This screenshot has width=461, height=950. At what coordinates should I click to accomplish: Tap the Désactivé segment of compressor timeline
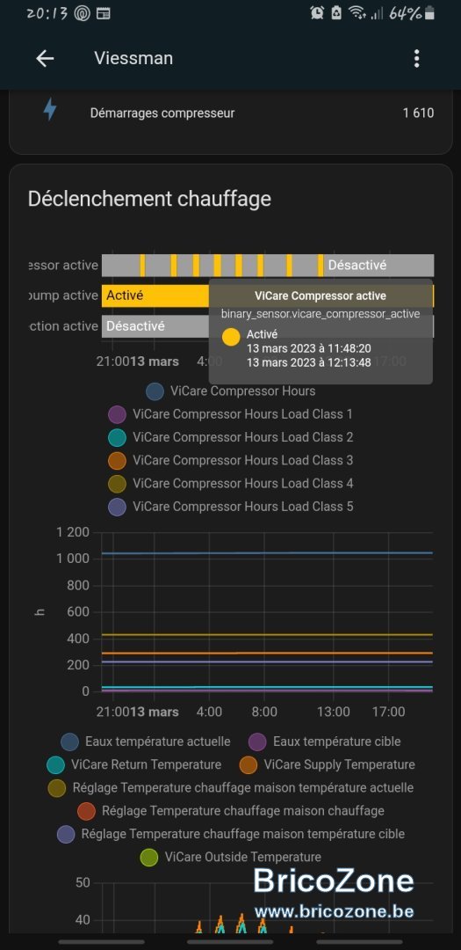tap(378, 266)
